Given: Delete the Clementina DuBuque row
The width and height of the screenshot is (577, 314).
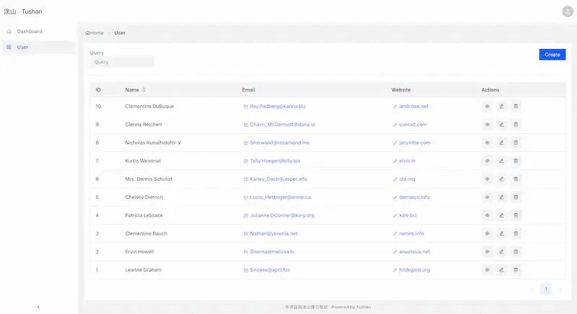Looking at the screenshot, I should pyautogui.click(x=516, y=107).
